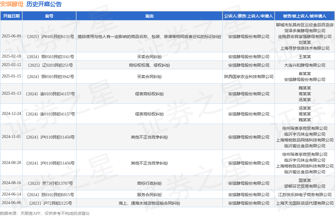Select defendant 江苏快乐拼电子商务有限公司

pos(305,195)
